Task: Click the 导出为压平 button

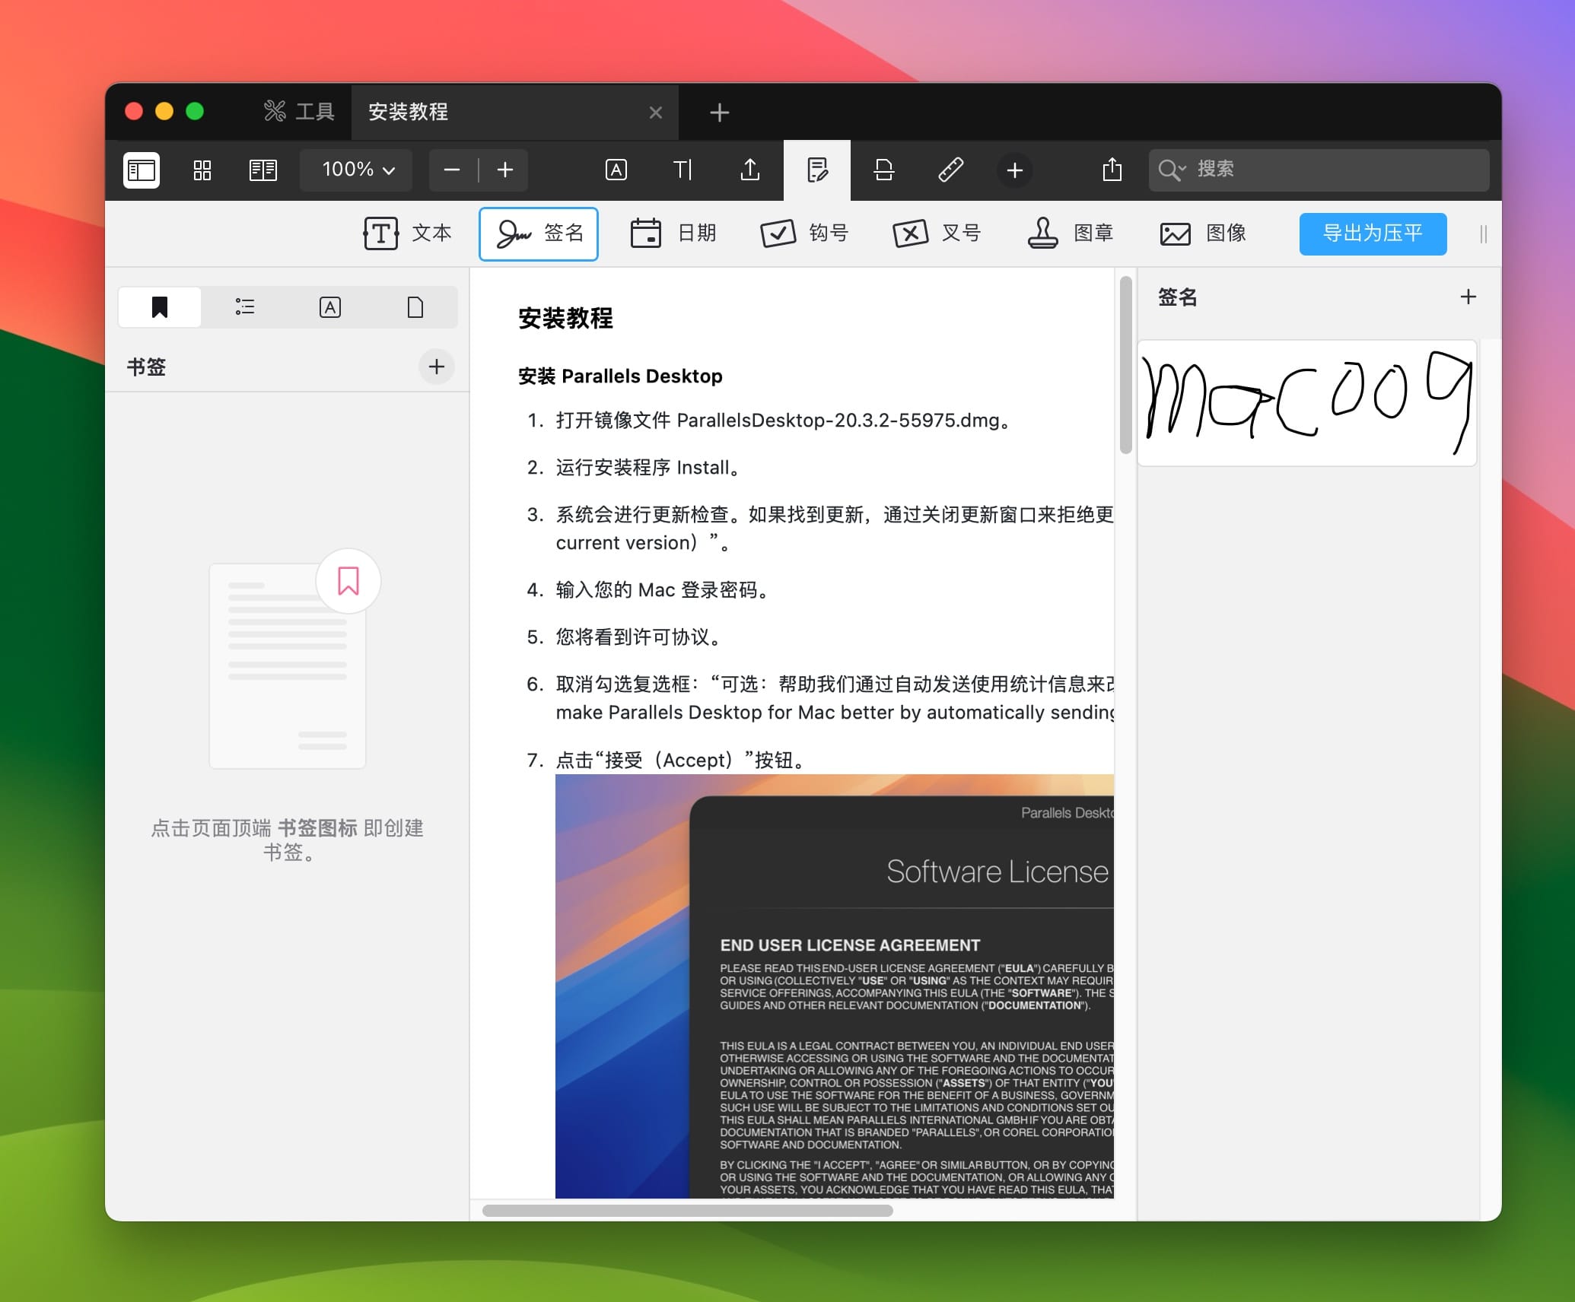Action: click(x=1373, y=233)
